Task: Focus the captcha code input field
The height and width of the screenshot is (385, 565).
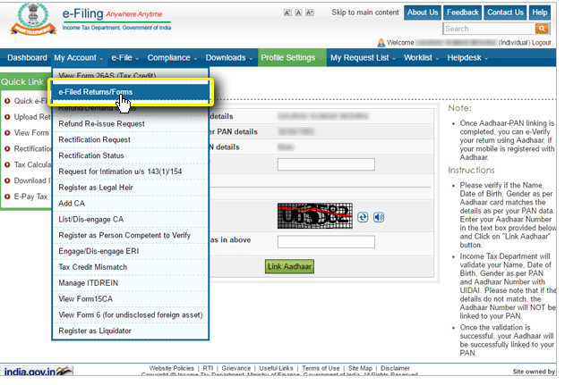Action: 326,242
